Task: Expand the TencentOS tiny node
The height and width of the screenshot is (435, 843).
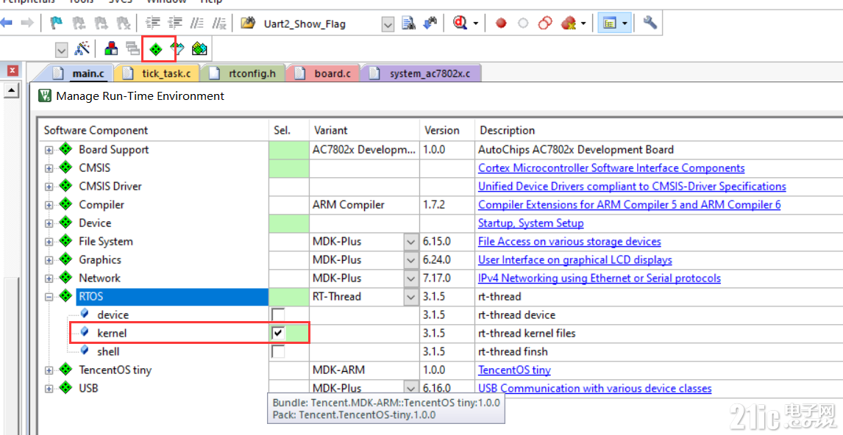Action: 49,370
